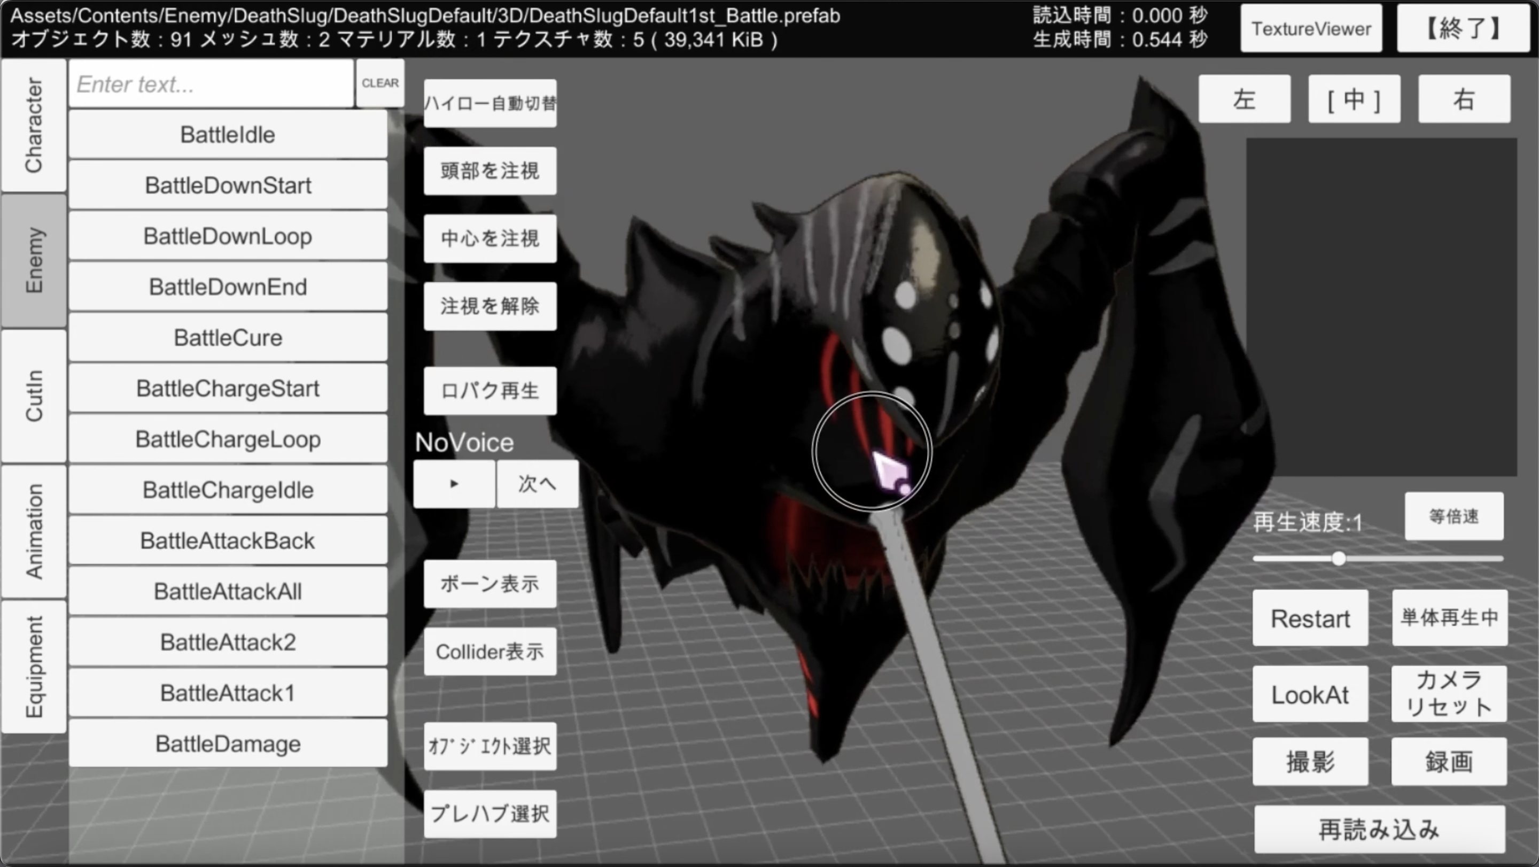1539x867 pixels.
Task: Take a screenshot with 撮影
Action: coord(1310,761)
